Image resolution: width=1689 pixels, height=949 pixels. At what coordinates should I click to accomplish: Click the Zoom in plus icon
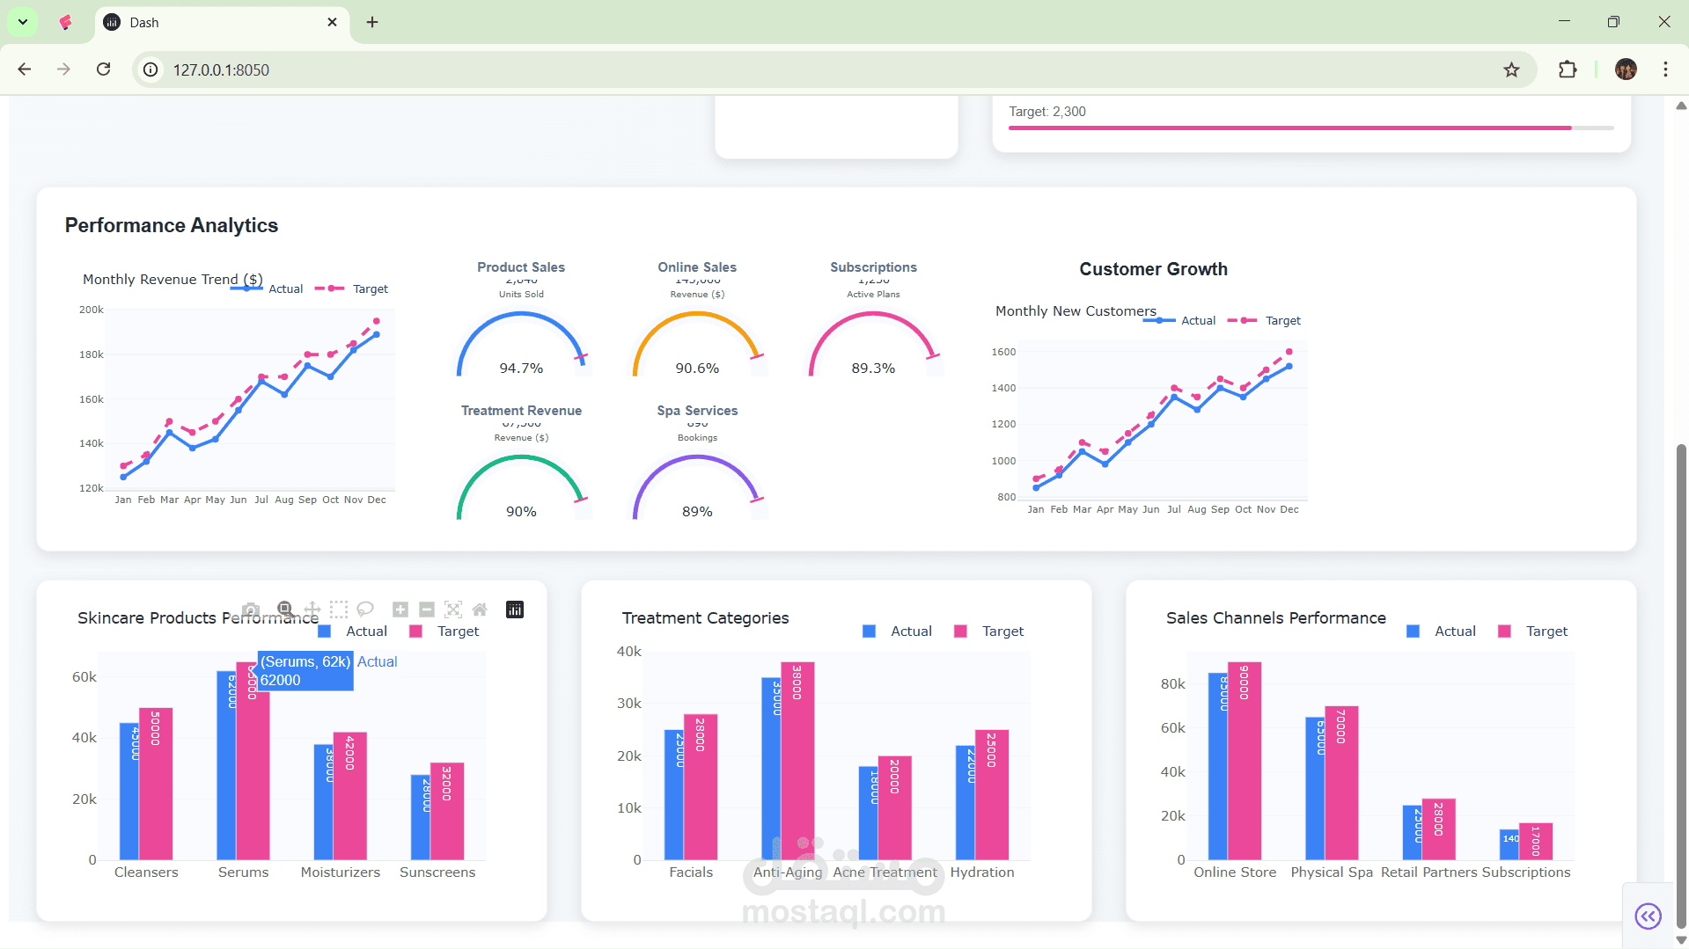click(x=400, y=610)
